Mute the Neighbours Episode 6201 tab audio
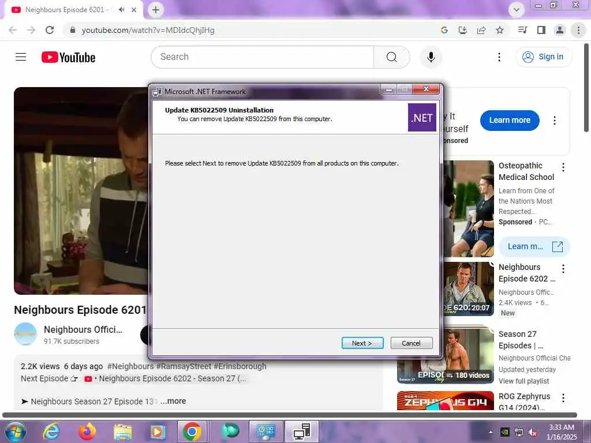Screen dimensions: 591x443 (121, 10)
